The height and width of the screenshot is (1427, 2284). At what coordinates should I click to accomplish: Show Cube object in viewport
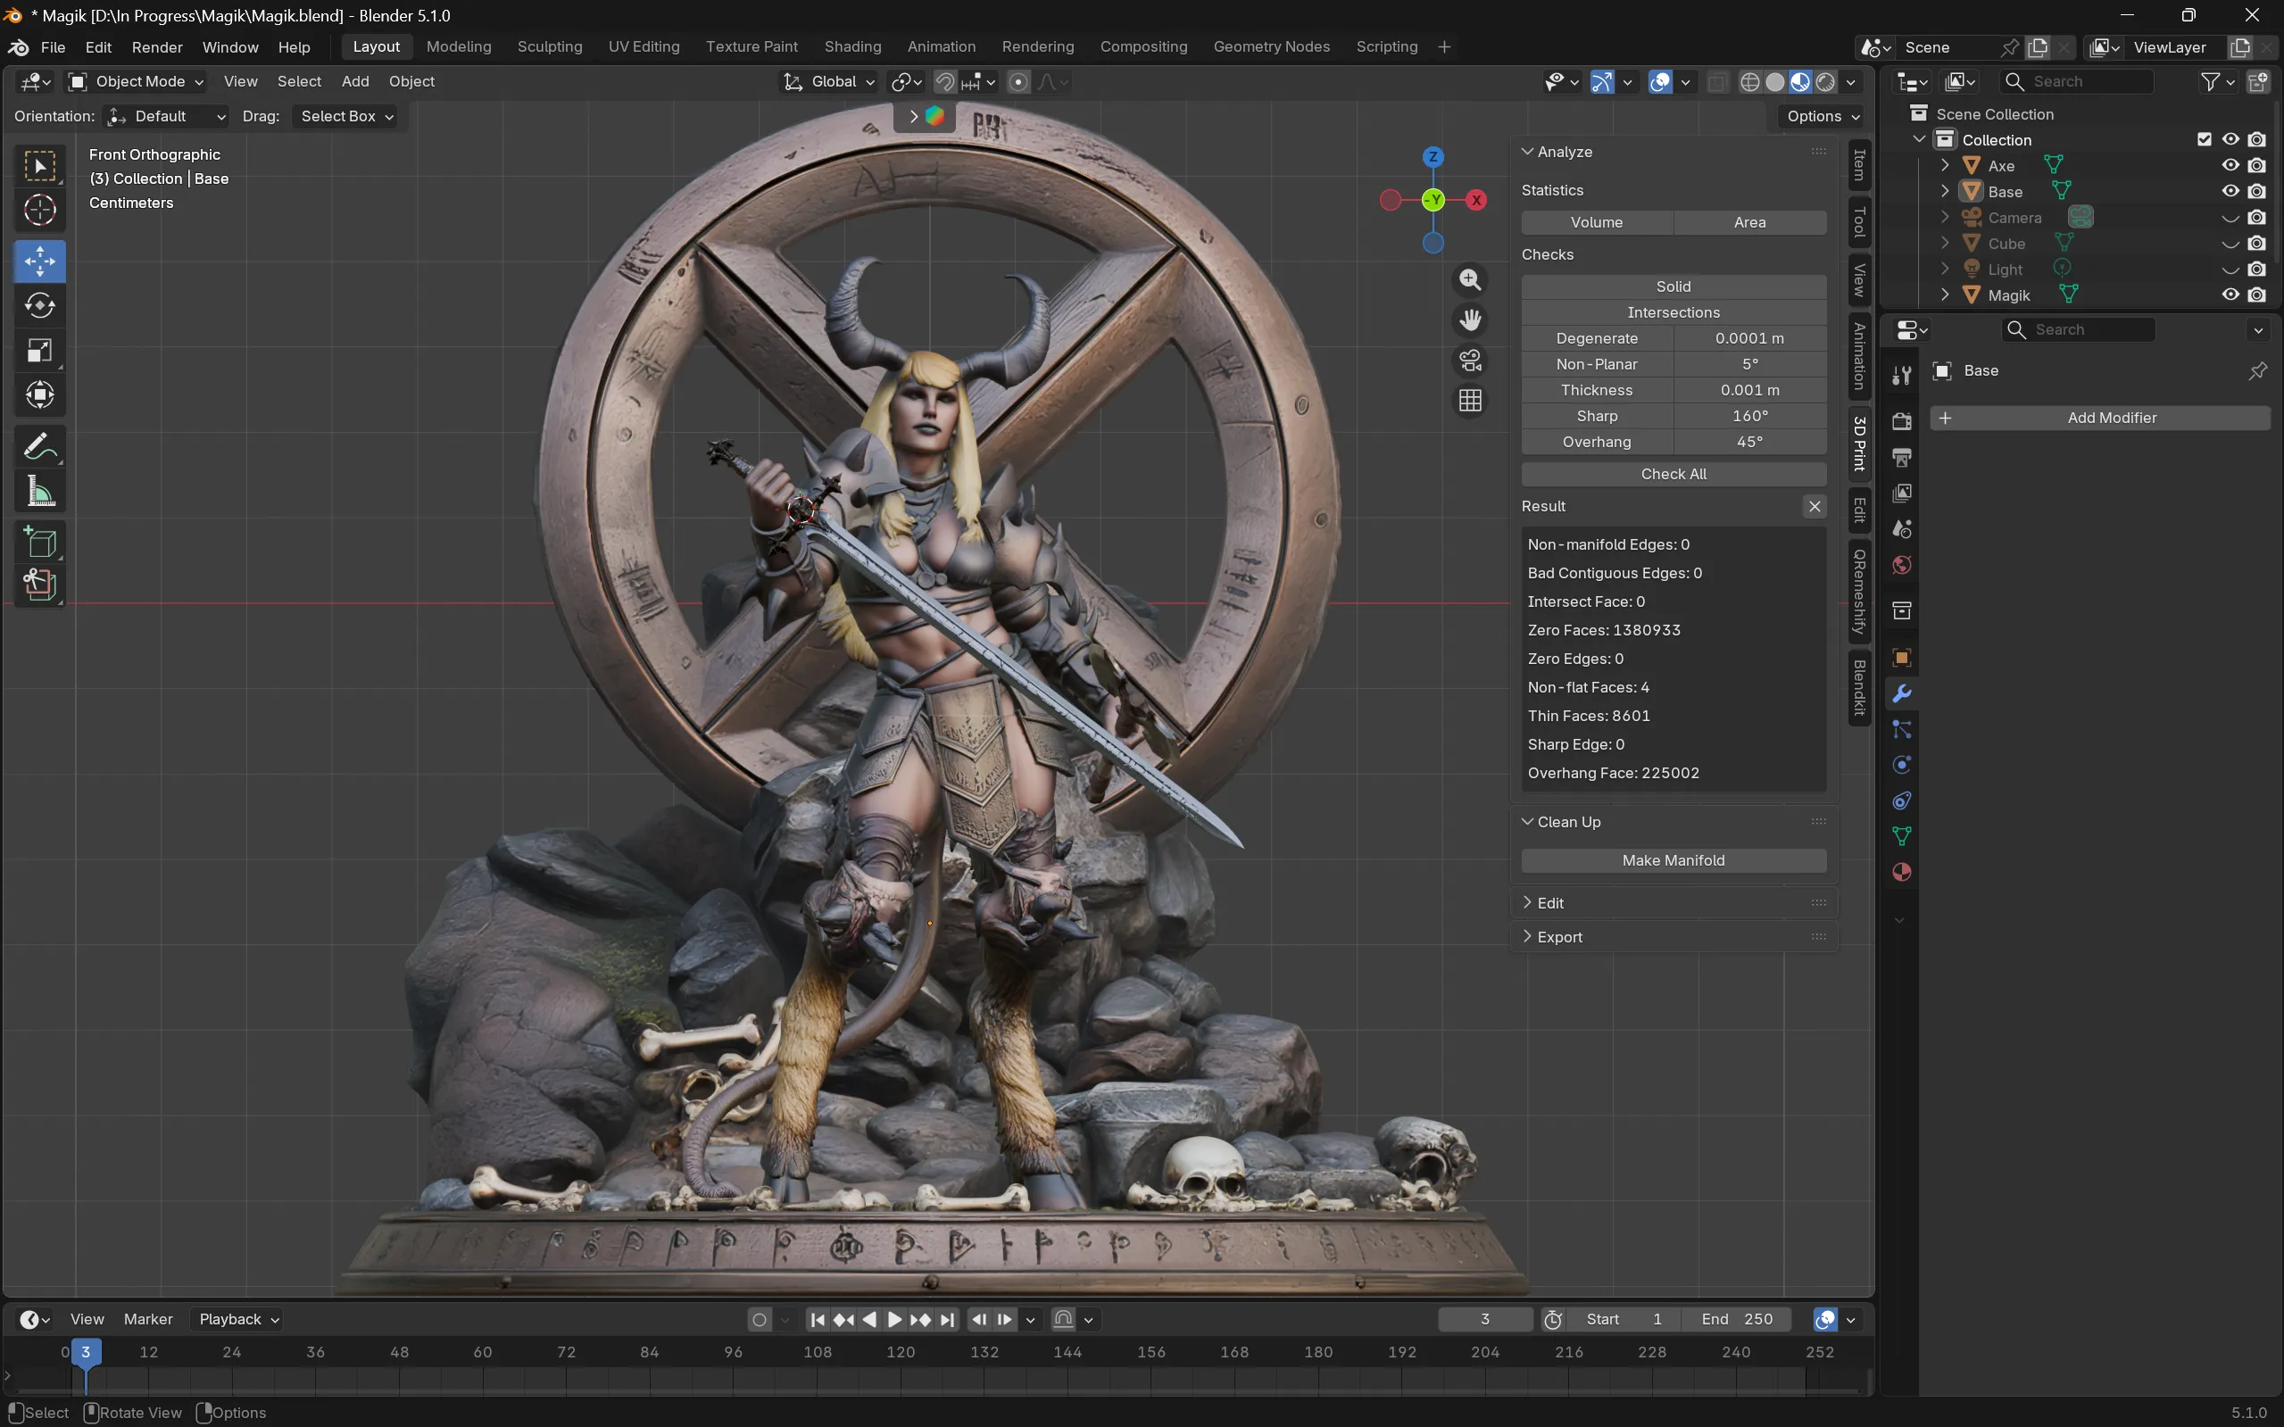(x=2230, y=244)
